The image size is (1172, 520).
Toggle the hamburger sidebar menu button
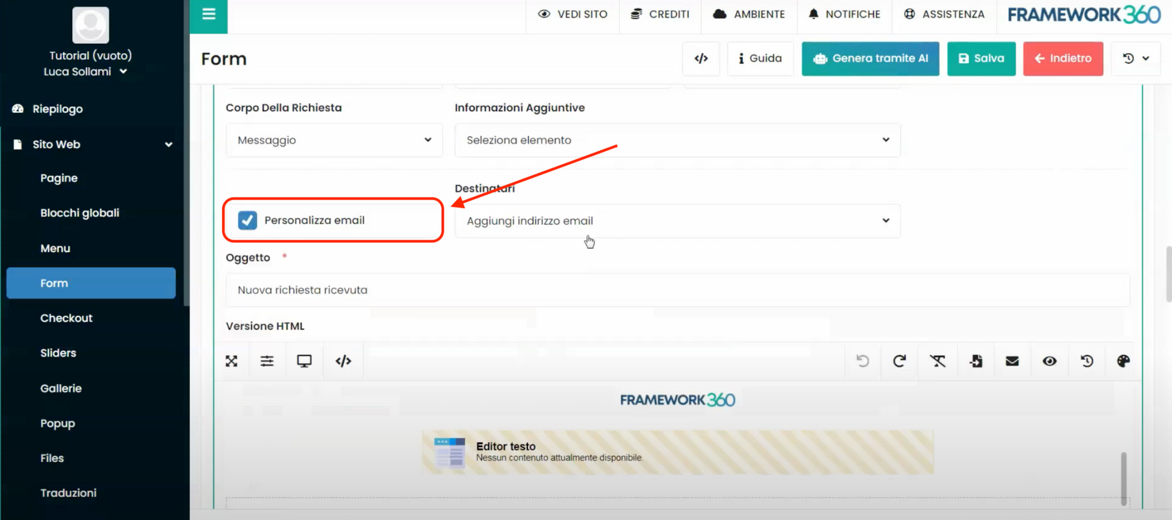pyautogui.click(x=209, y=15)
